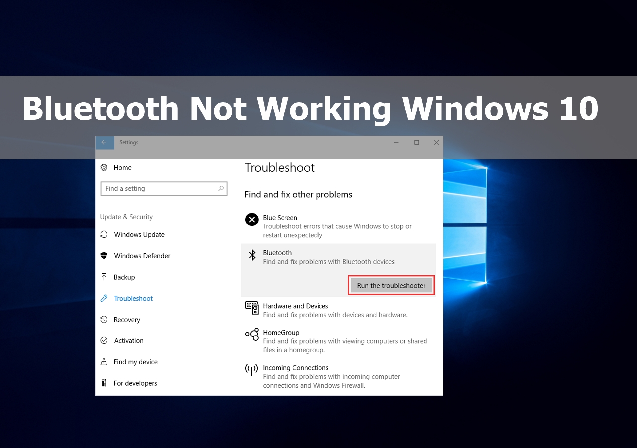This screenshot has height=448, width=637.
Task: Click the HomeGroup description about shared files
Action: click(345, 346)
